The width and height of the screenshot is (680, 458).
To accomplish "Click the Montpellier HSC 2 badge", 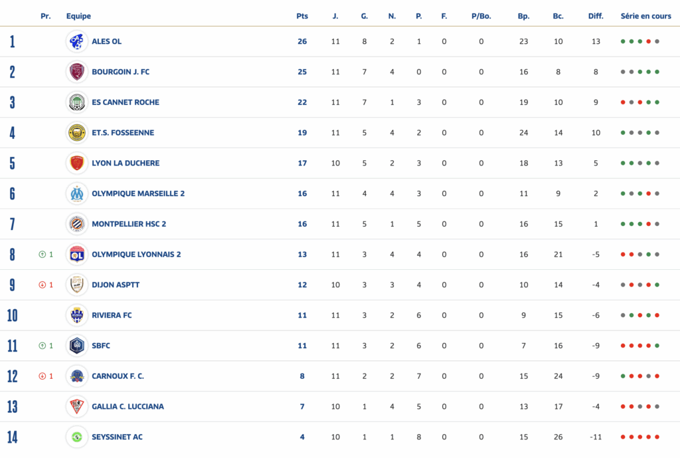I will [77, 224].
